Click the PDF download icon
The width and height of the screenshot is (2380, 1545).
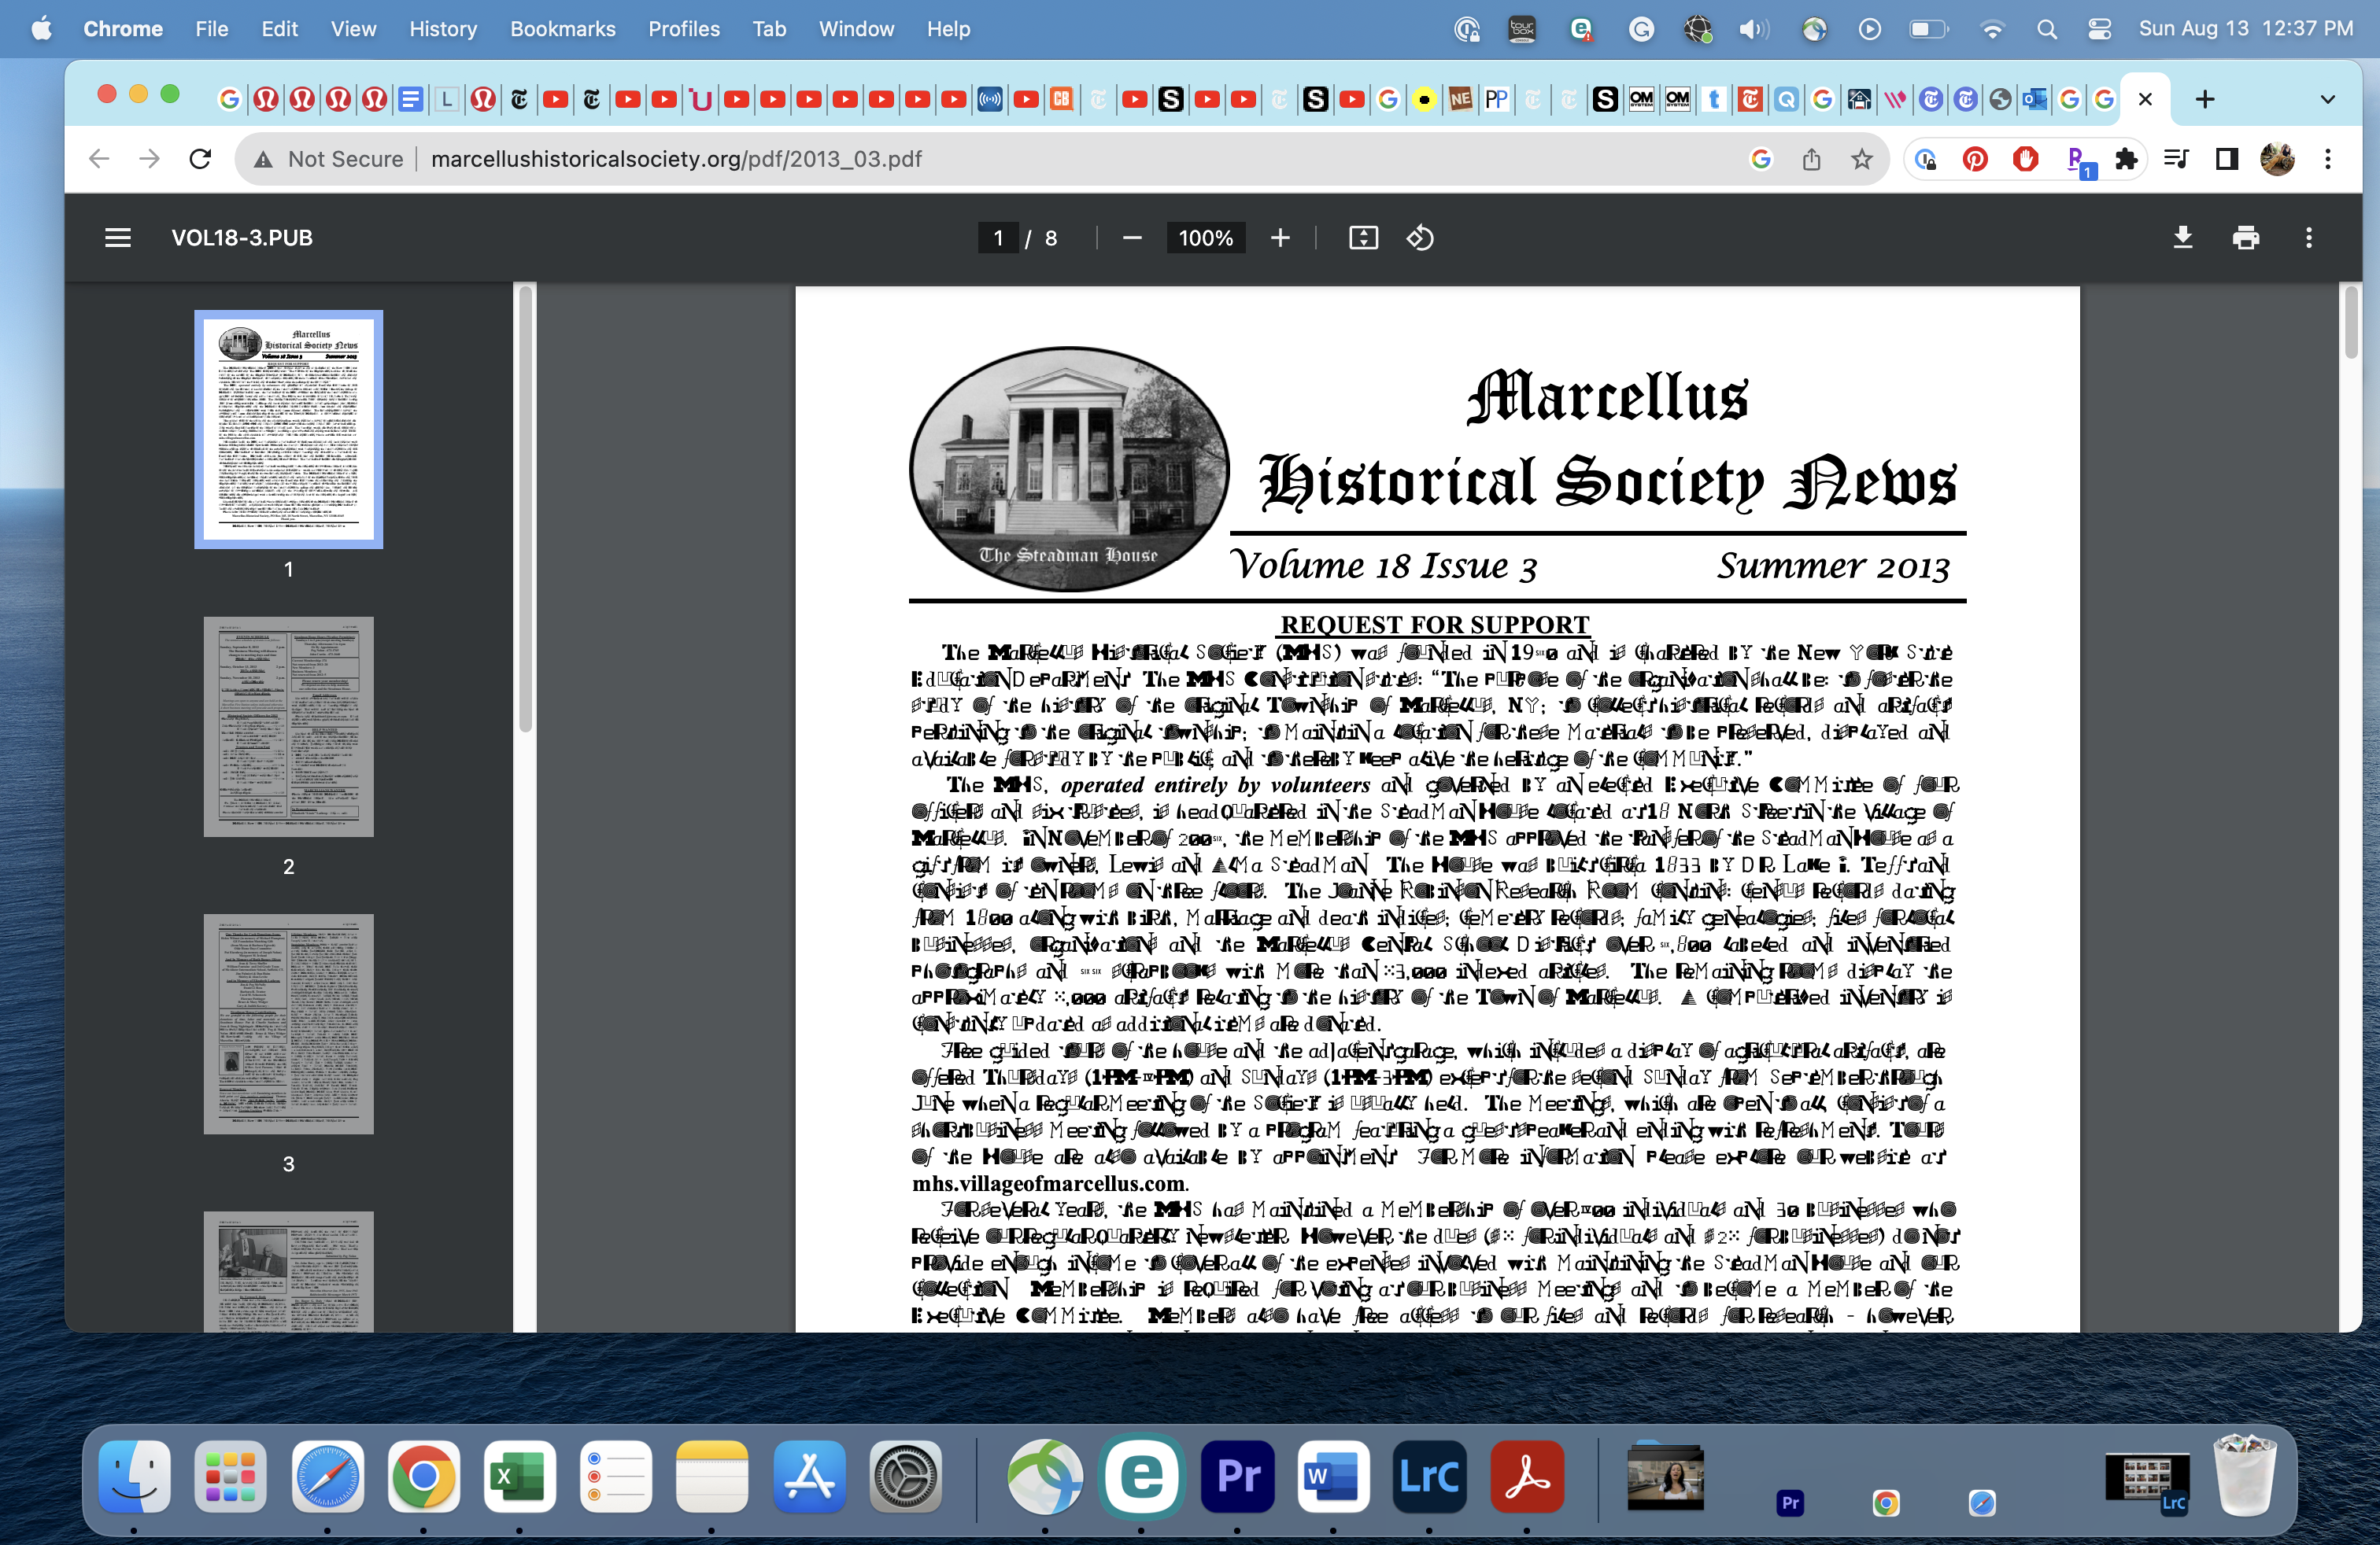2183,238
